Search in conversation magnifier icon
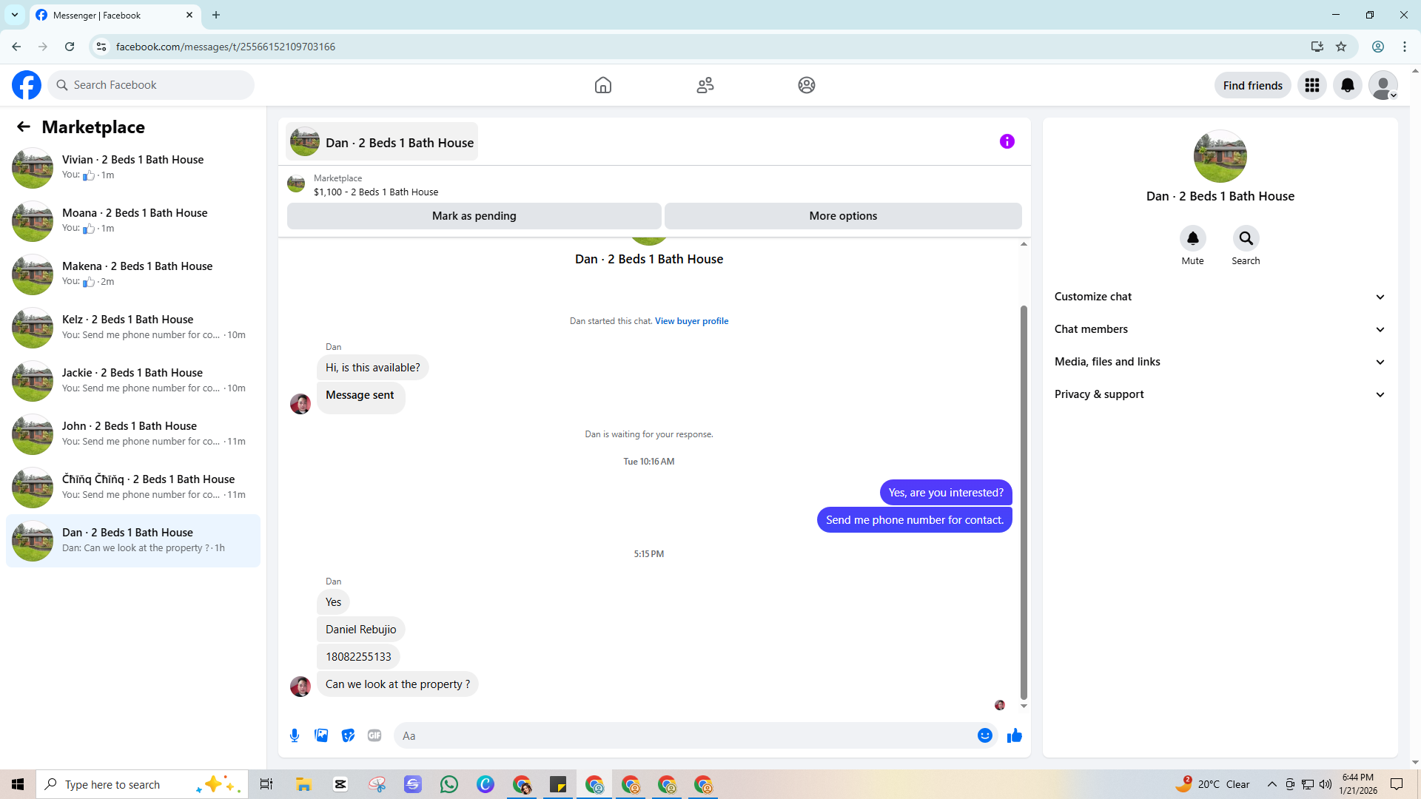 pos(1246,238)
